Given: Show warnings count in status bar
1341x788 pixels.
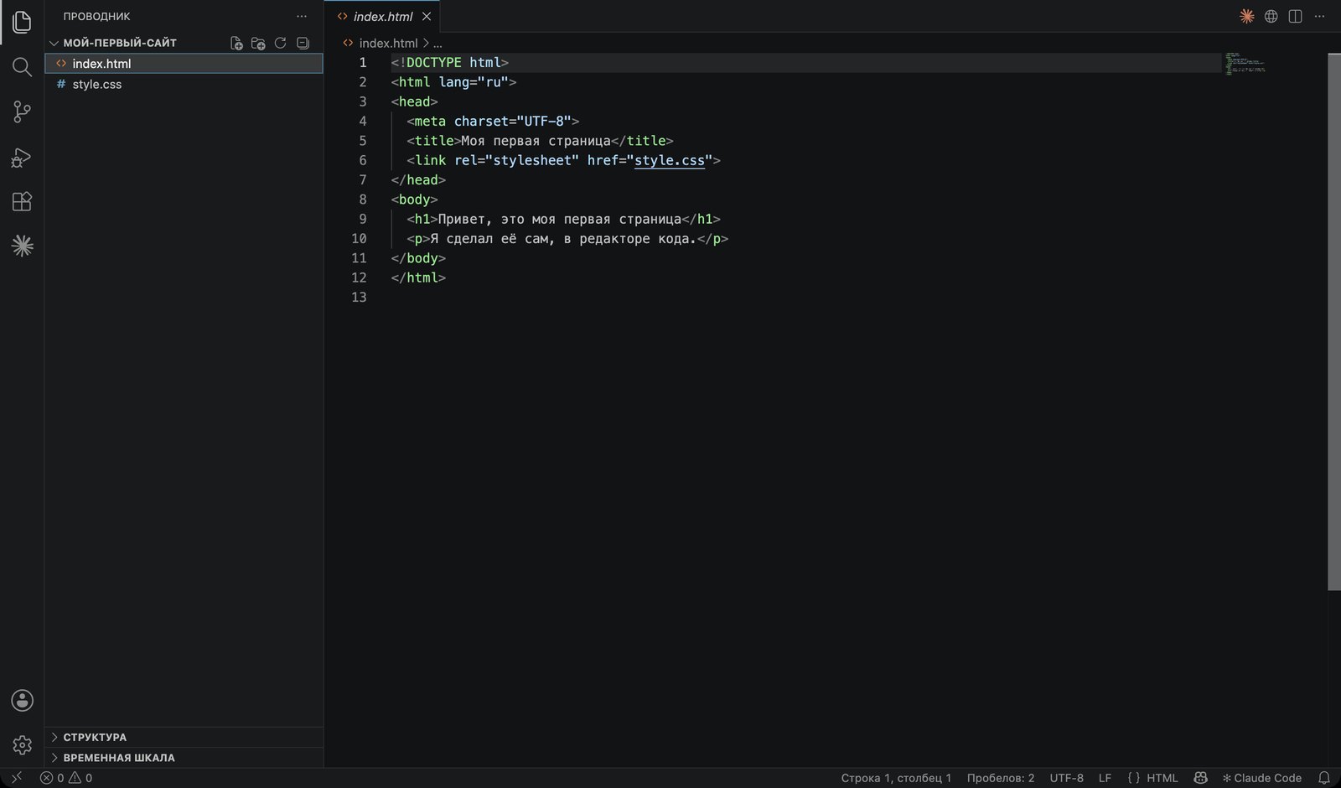Looking at the screenshot, I should click(x=80, y=778).
